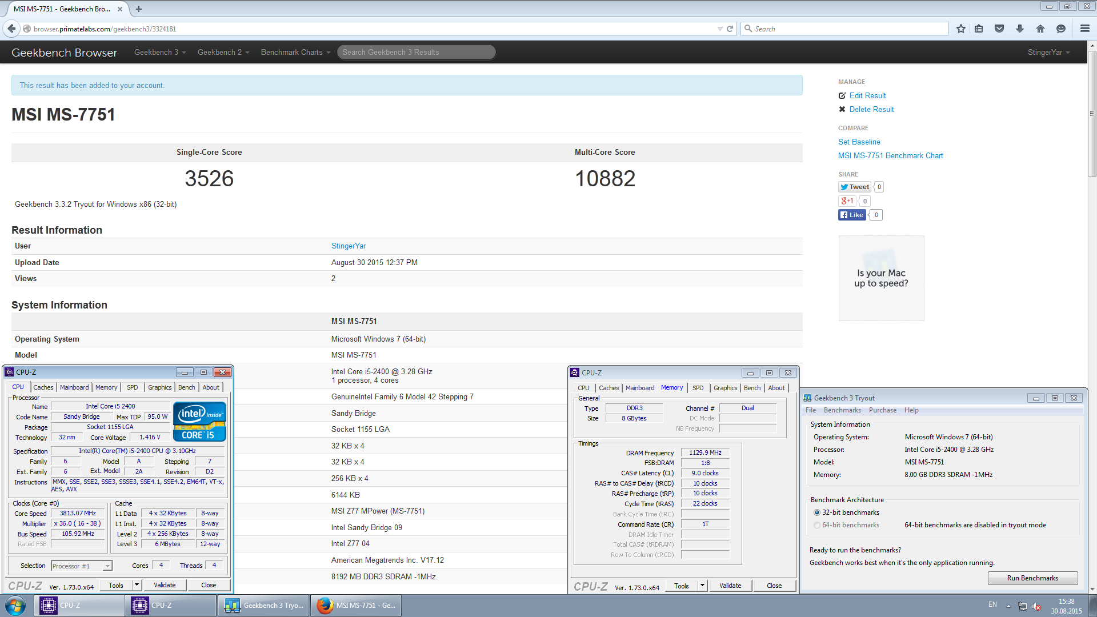Open the Purchase menu in Geekbench Tryout

[x=883, y=410]
